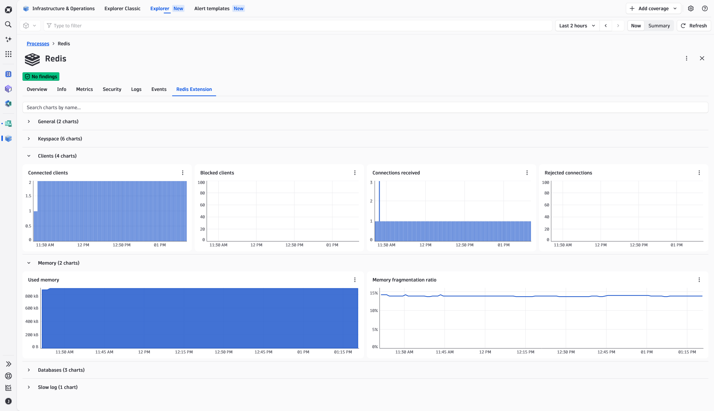The height and width of the screenshot is (411, 714).
Task: Open the apps grid launcher
Action: click(8, 54)
